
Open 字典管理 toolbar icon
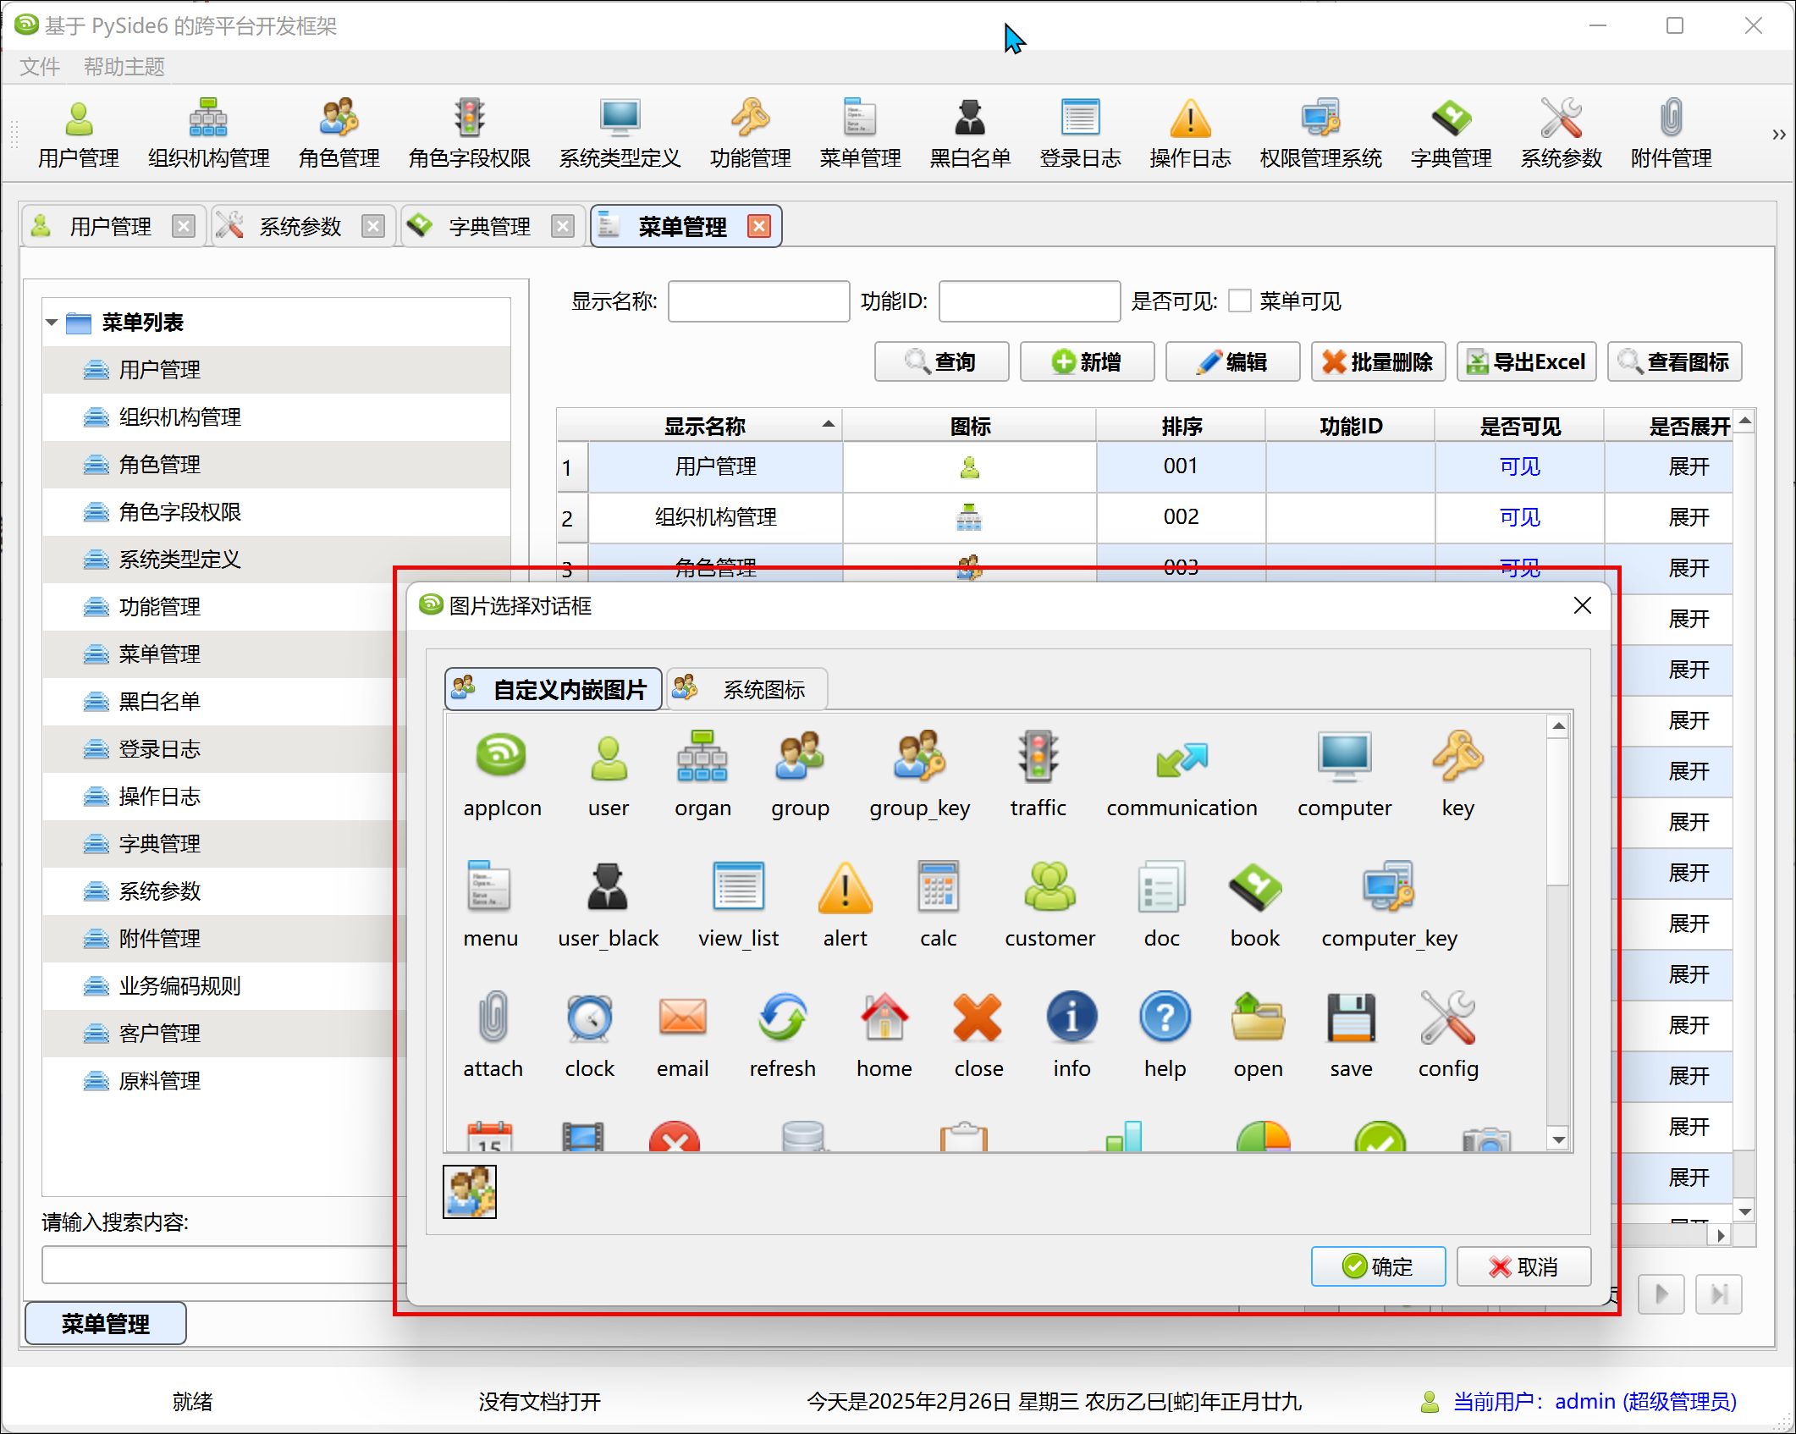tap(1451, 133)
